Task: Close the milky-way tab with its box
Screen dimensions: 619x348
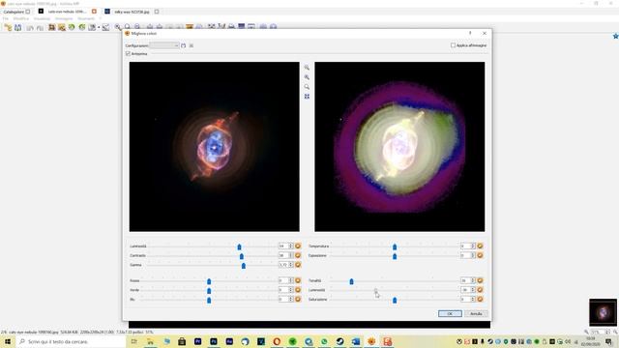Action: click(157, 12)
